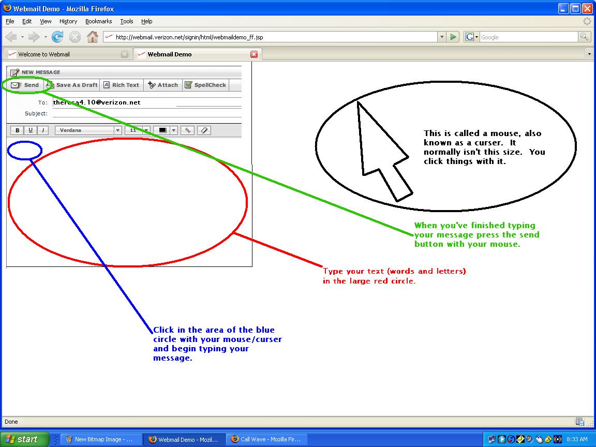Open the Windows Start menu

coord(25,439)
